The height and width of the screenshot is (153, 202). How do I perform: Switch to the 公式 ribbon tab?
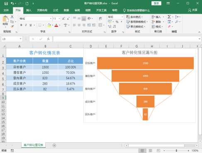(x=56, y=10)
